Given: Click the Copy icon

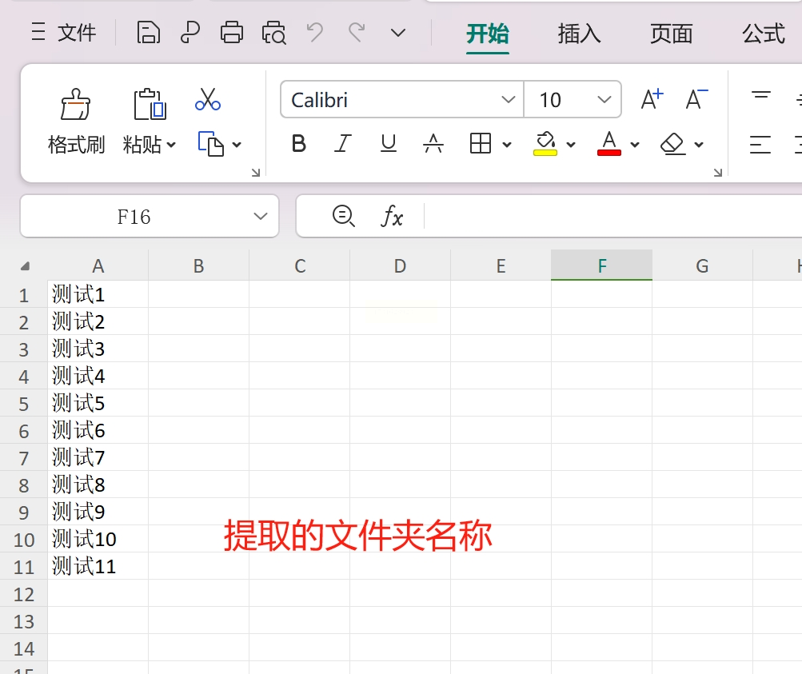Looking at the screenshot, I should coord(211,144).
